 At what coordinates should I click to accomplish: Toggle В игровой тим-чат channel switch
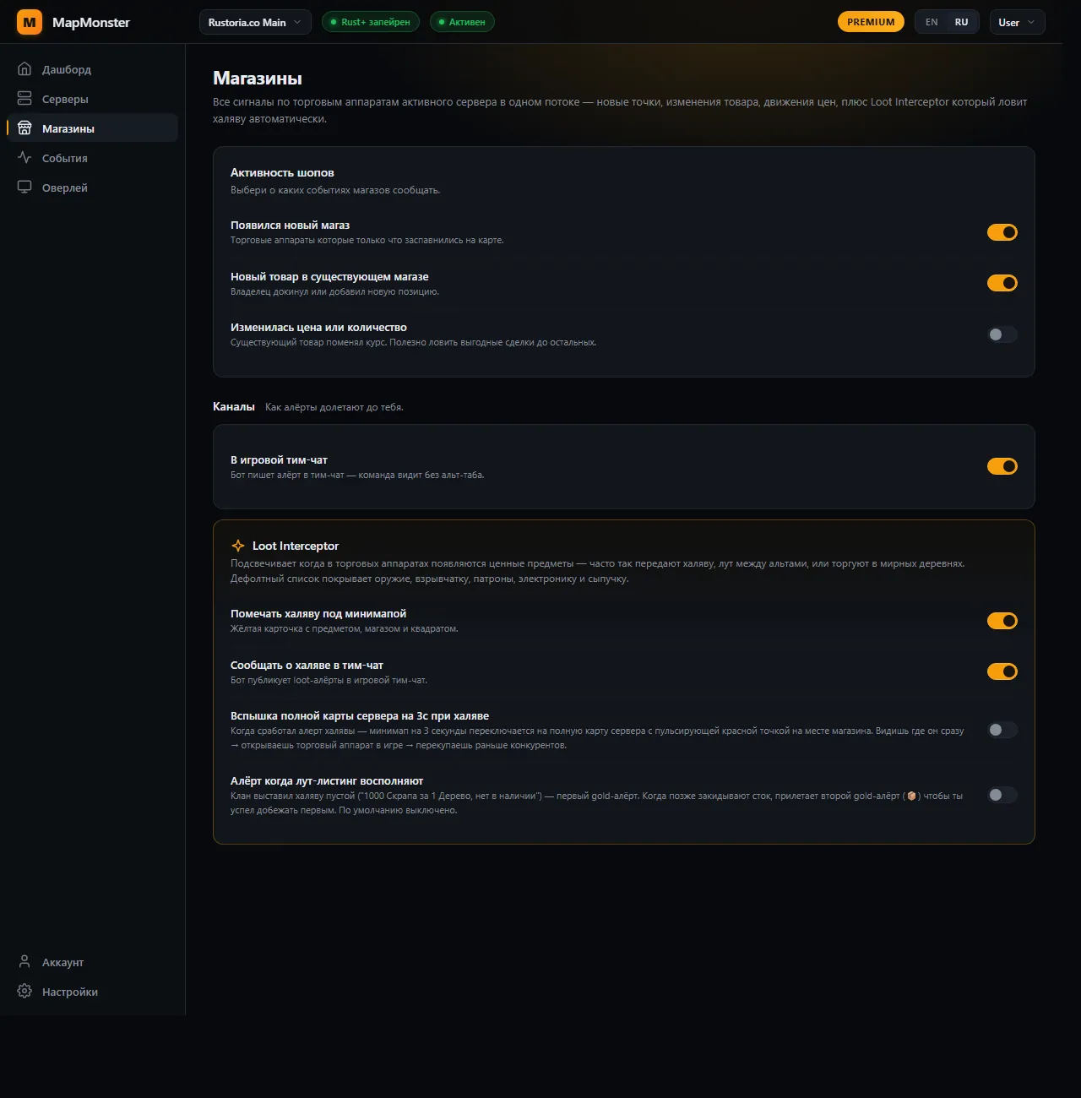tap(1002, 466)
